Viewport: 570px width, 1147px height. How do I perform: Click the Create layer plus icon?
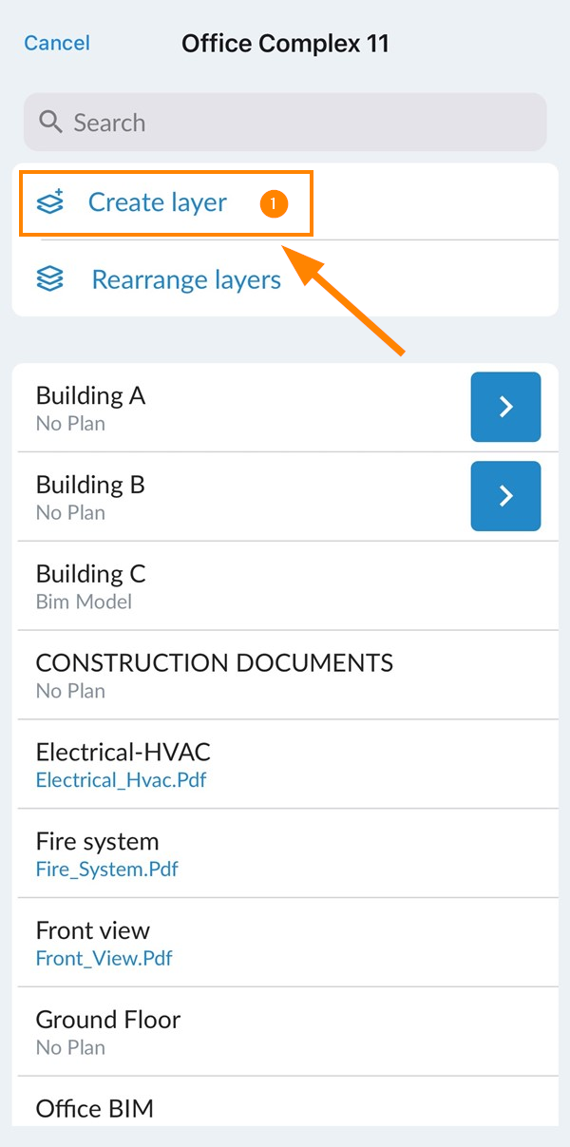click(49, 202)
